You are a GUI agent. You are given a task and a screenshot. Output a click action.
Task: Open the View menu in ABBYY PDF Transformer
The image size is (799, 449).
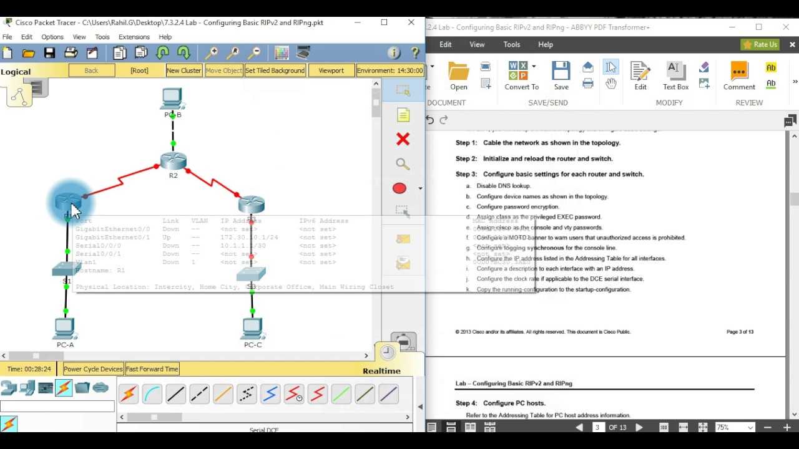tap(477, 44)
